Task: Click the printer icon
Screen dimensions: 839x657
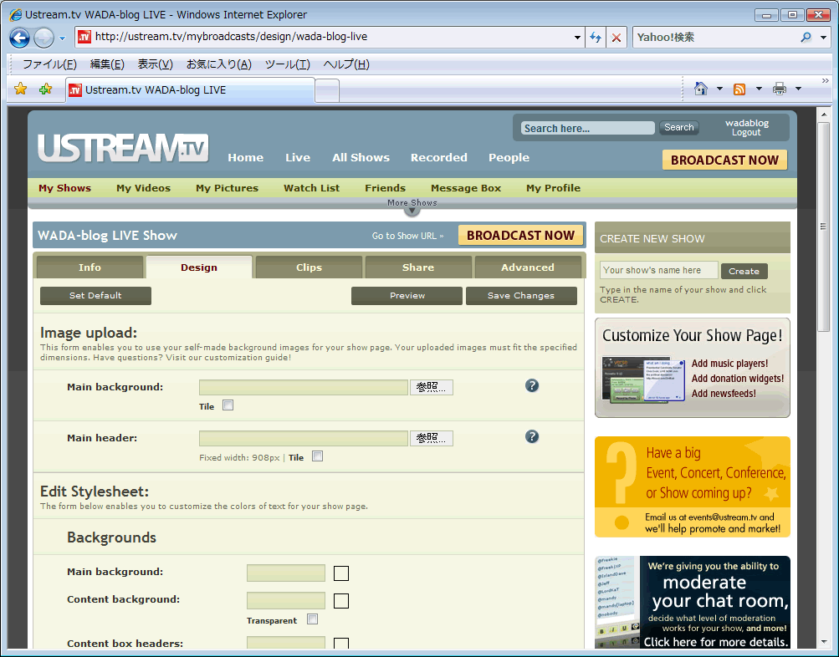Action: click(780, 89)
